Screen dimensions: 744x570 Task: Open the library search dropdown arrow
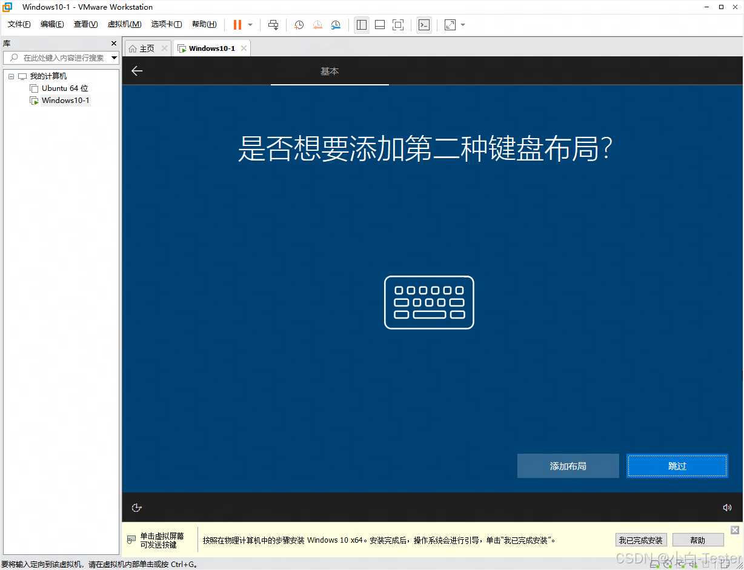pyautogui.click(x=115, y=58)
